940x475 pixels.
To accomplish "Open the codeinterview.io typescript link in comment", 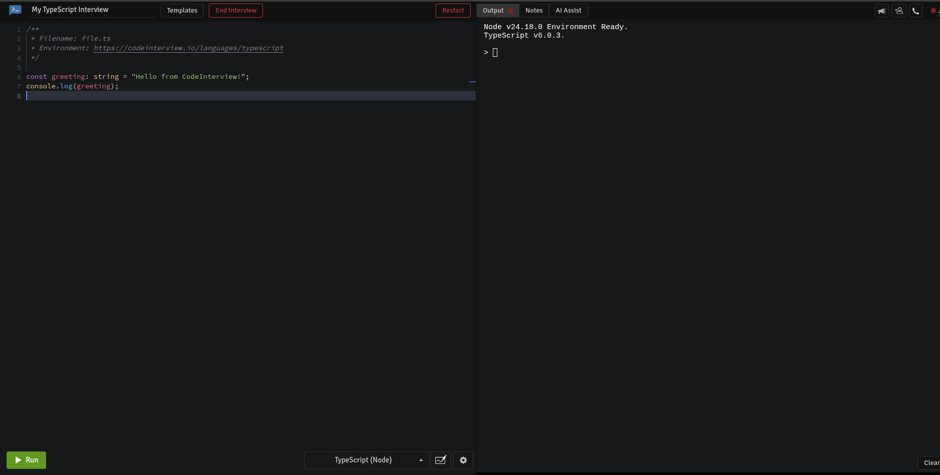I will (189, 48).
